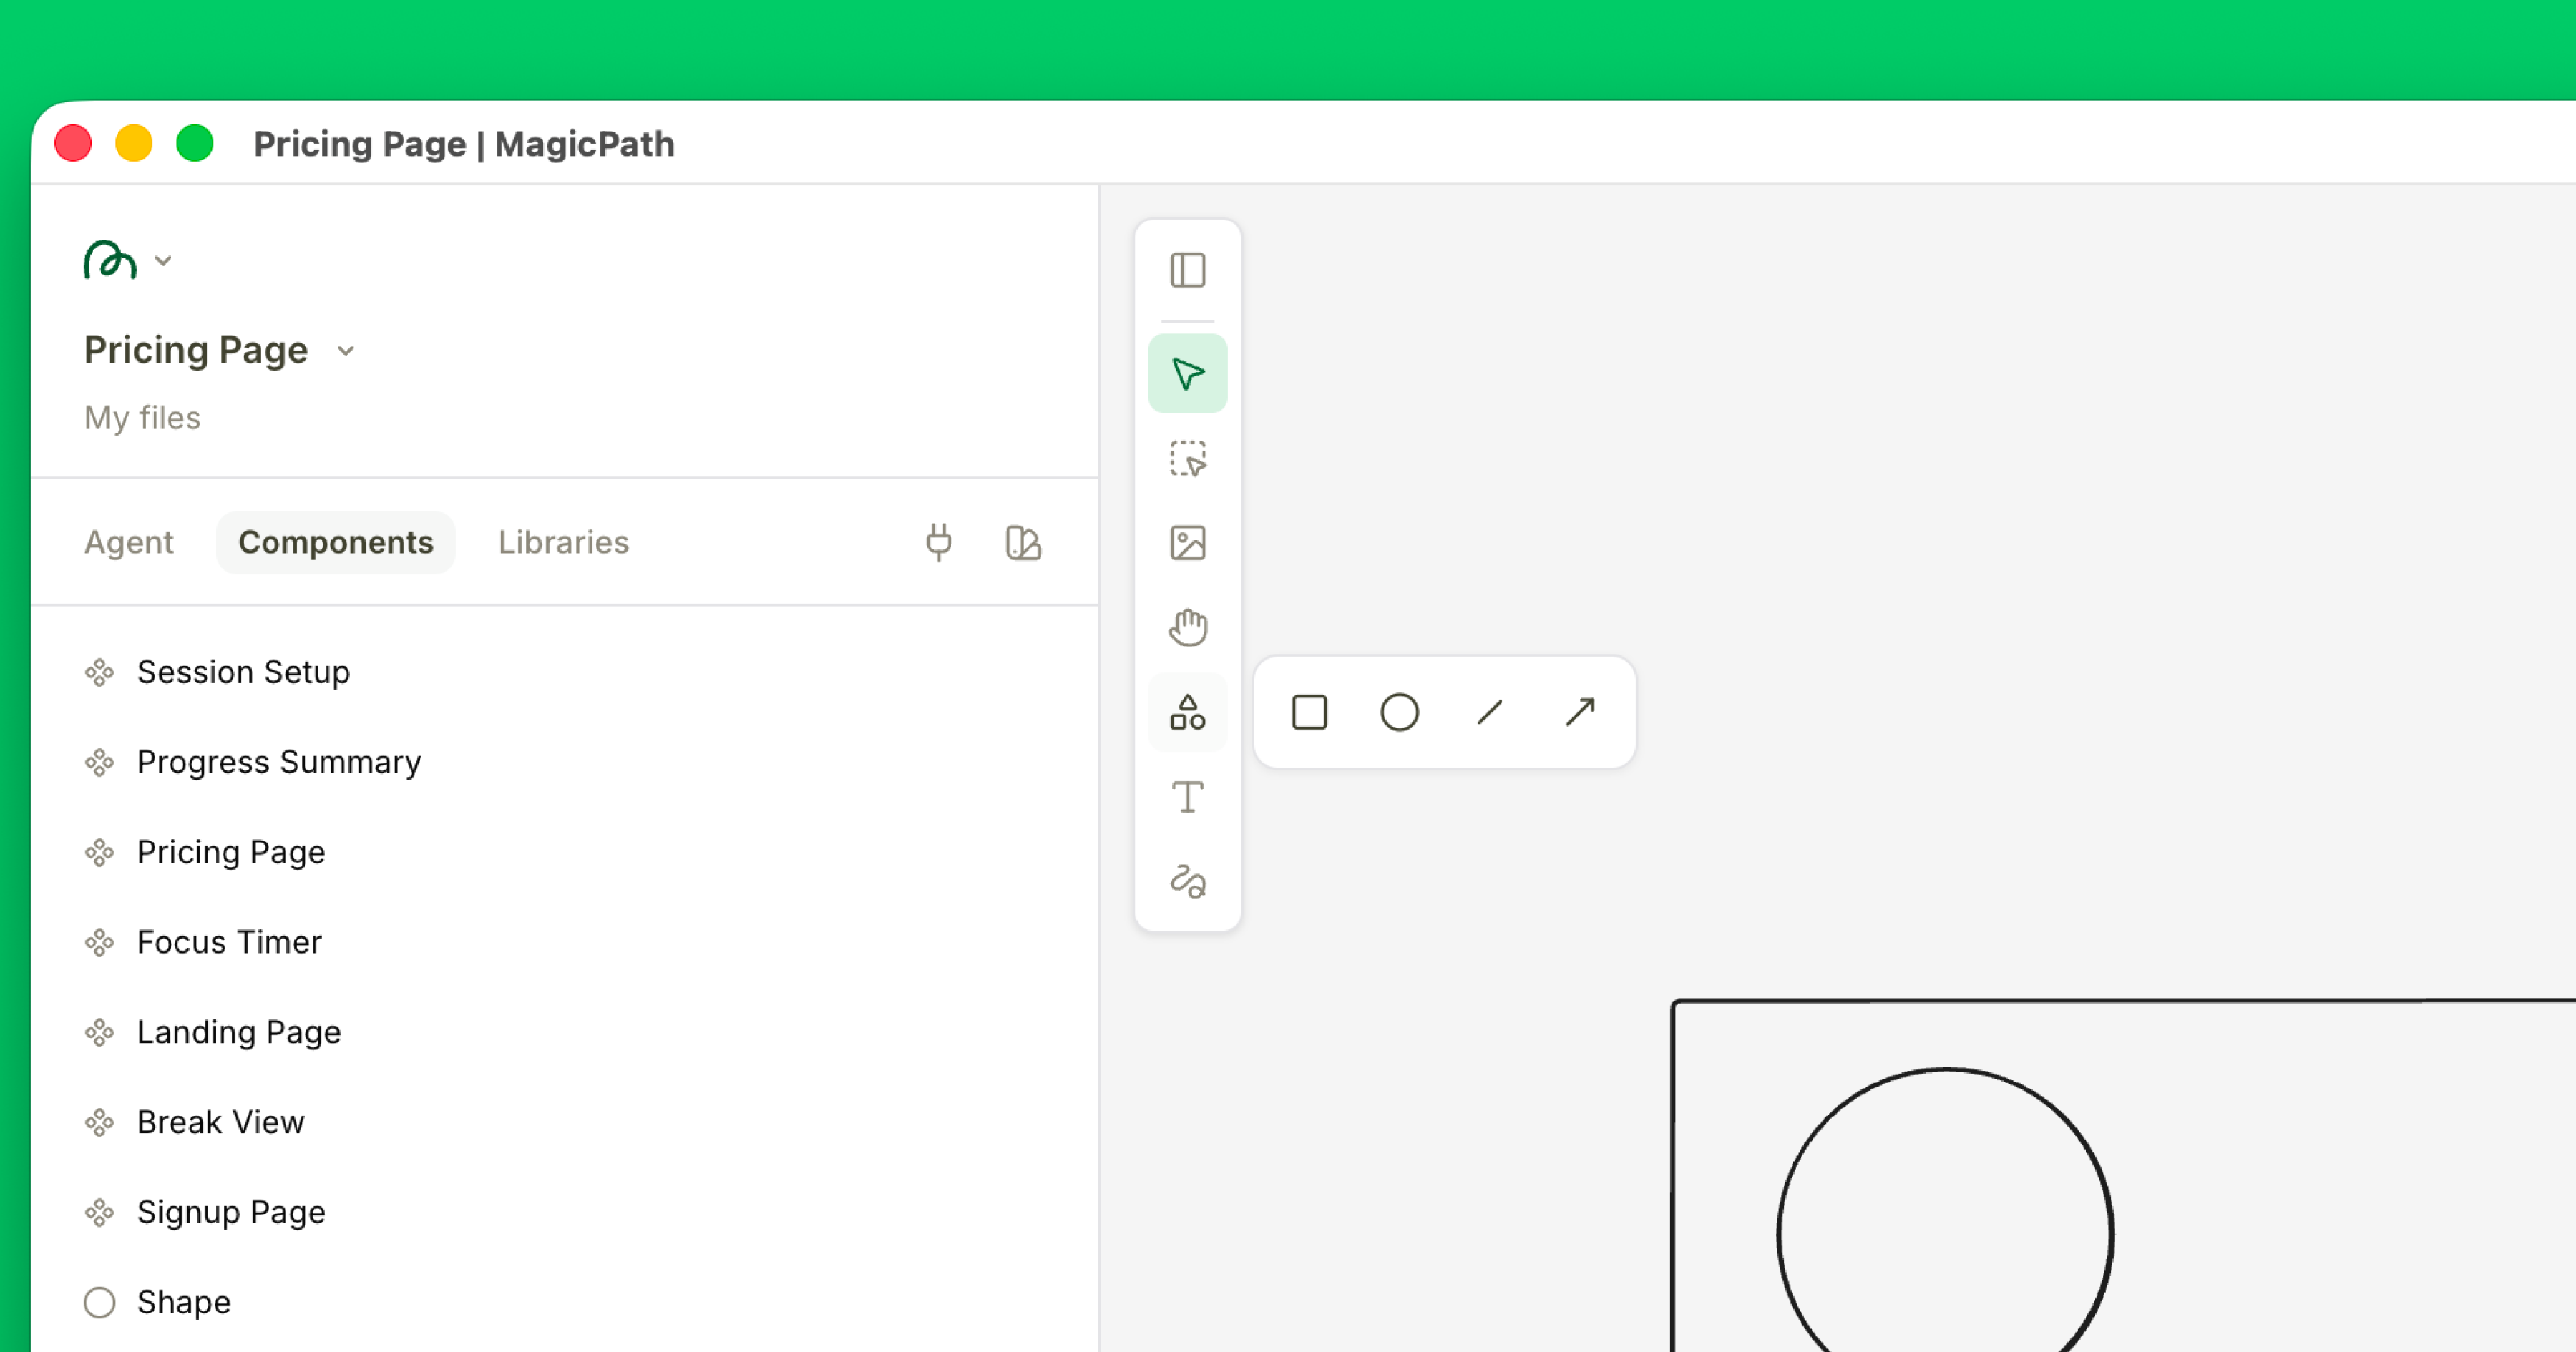Click the design theme swatch icon
2576x1352 pixels.
pyautogui.click(x=1023, y=543)
